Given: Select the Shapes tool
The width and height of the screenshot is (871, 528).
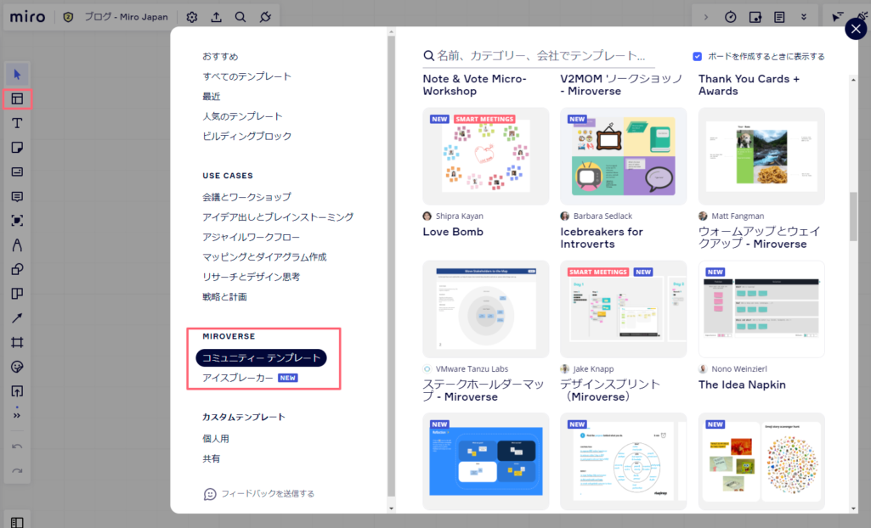Looking at the screenshot, I should (x=17, y=270).
